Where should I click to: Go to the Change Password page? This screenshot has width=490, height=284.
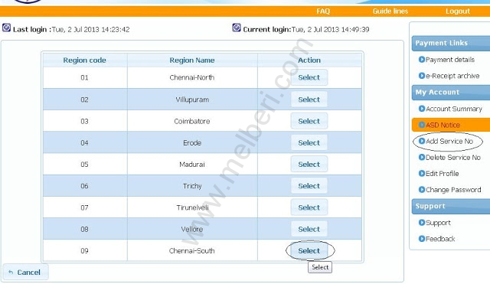(x=453, y=190)
